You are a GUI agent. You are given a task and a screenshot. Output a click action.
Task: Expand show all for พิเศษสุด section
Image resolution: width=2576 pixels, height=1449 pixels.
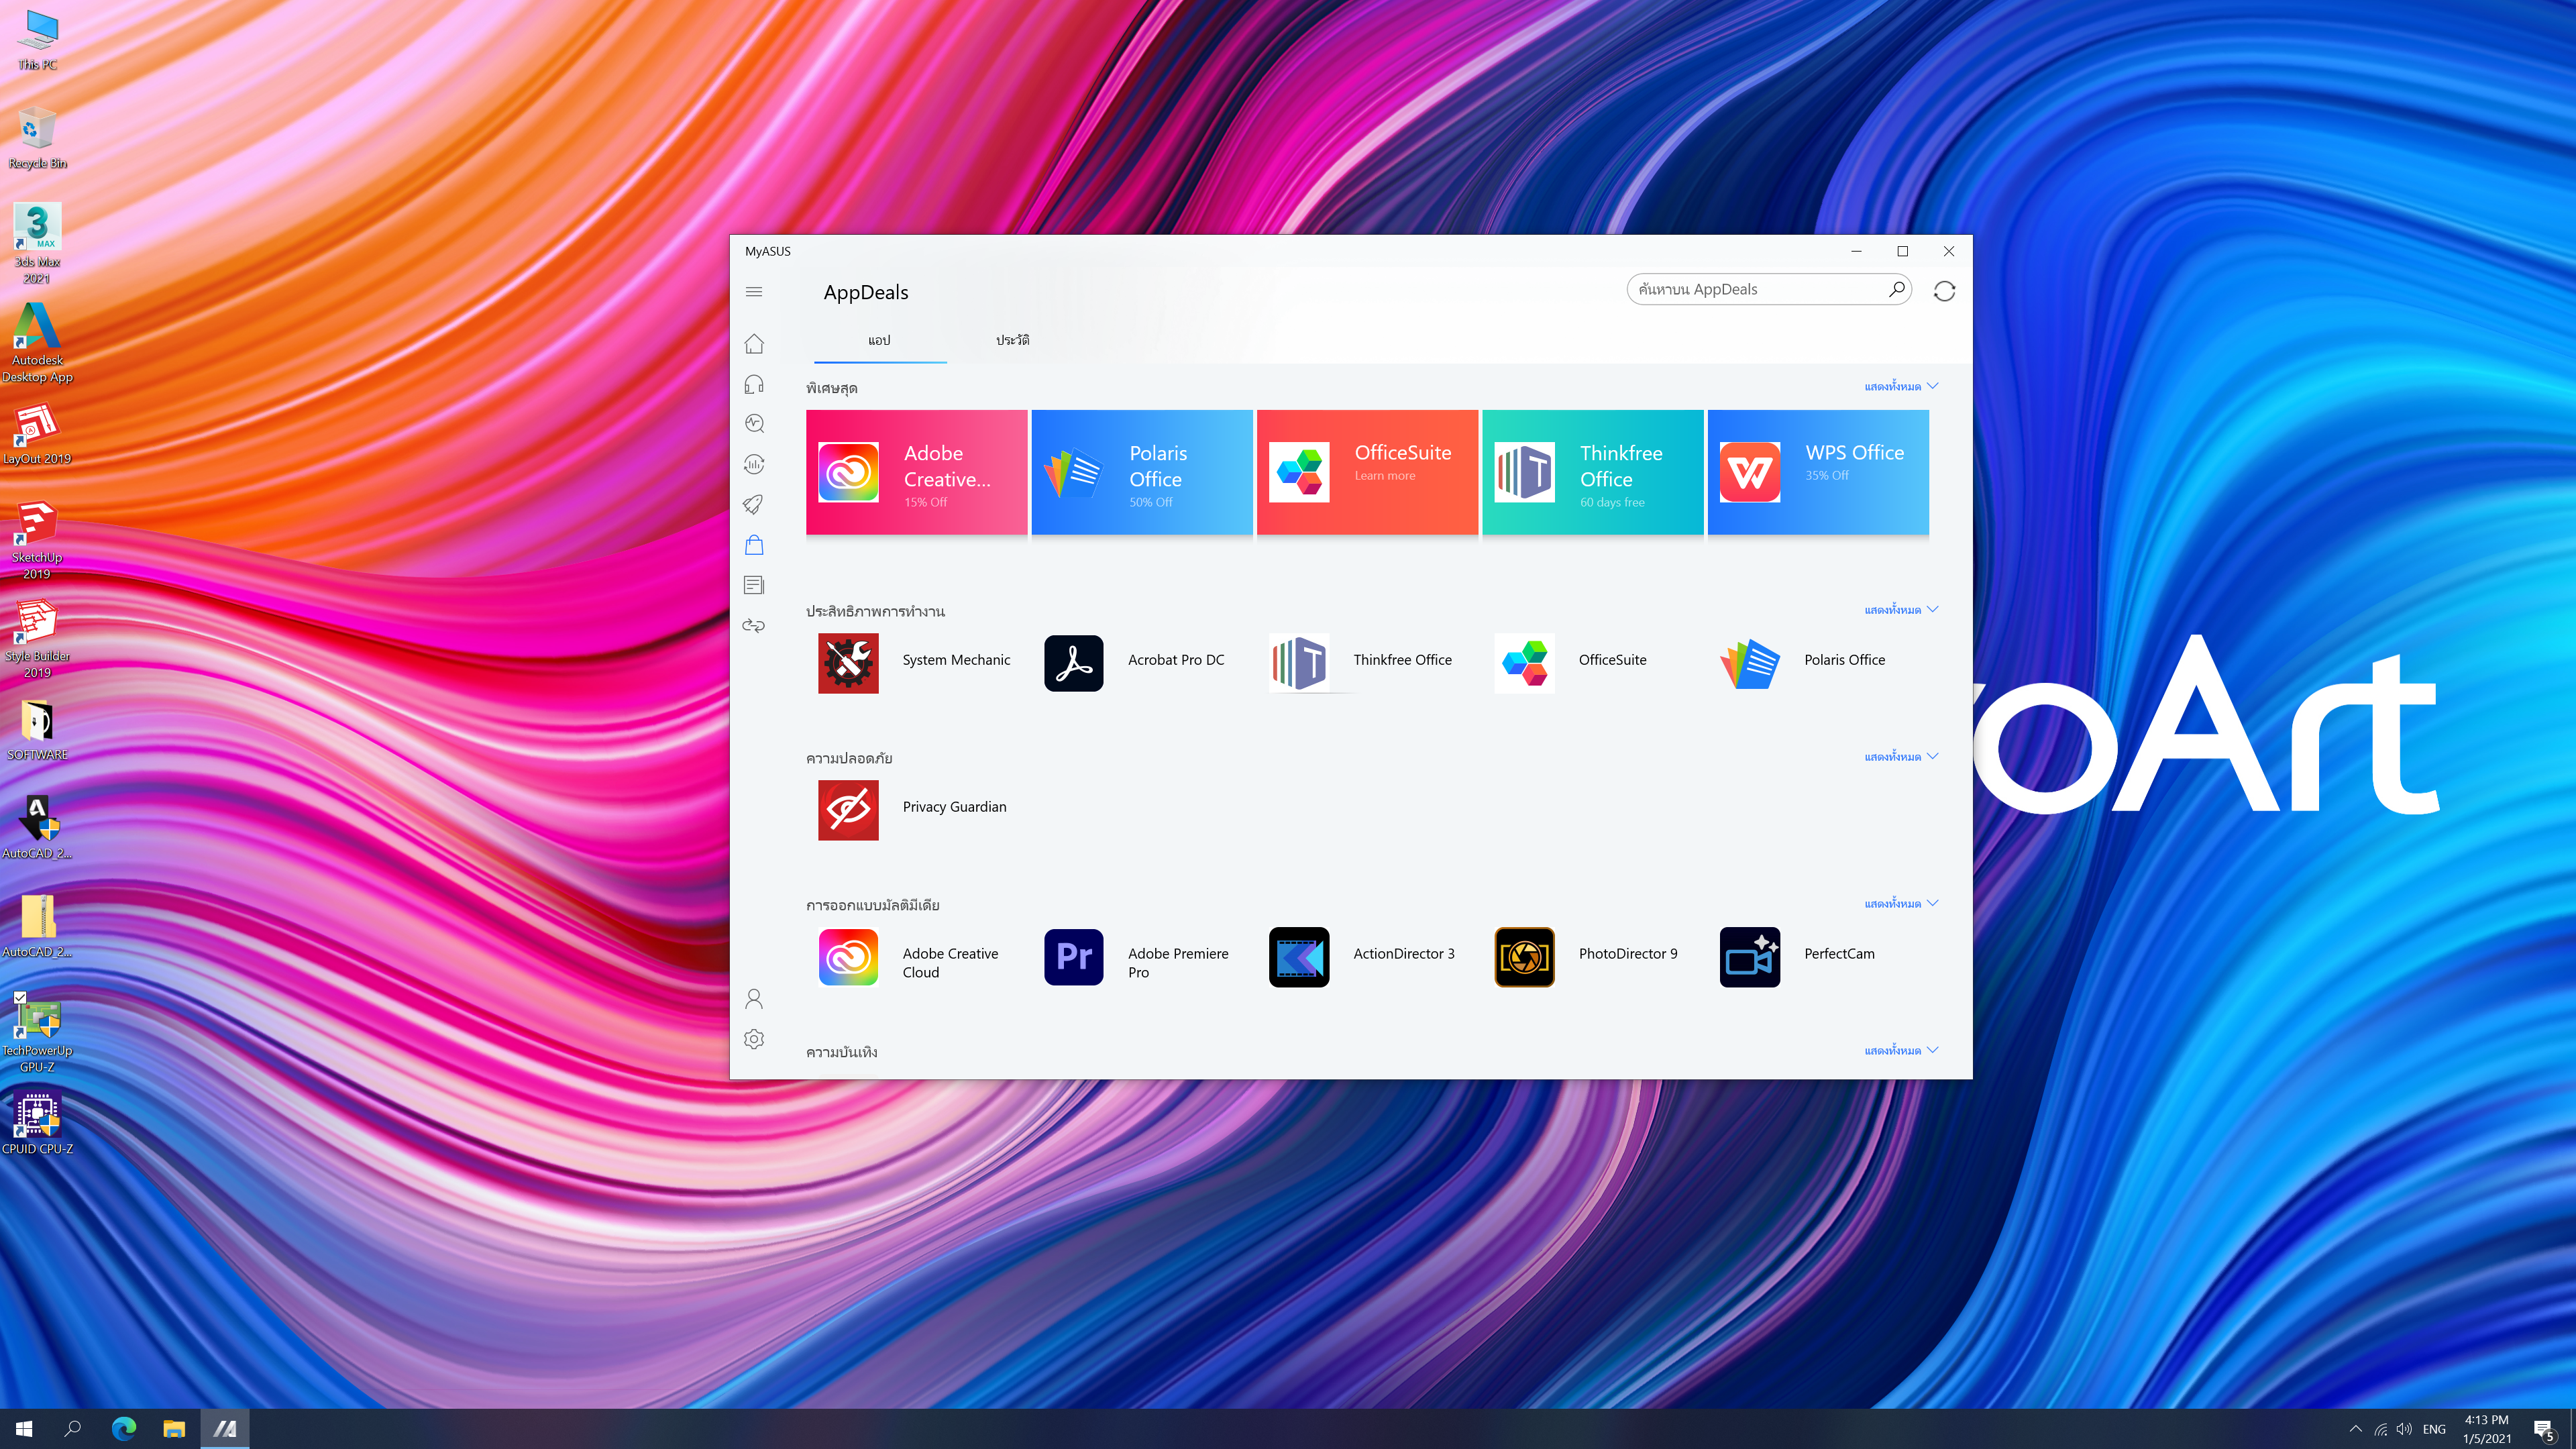coord(1901,386)
